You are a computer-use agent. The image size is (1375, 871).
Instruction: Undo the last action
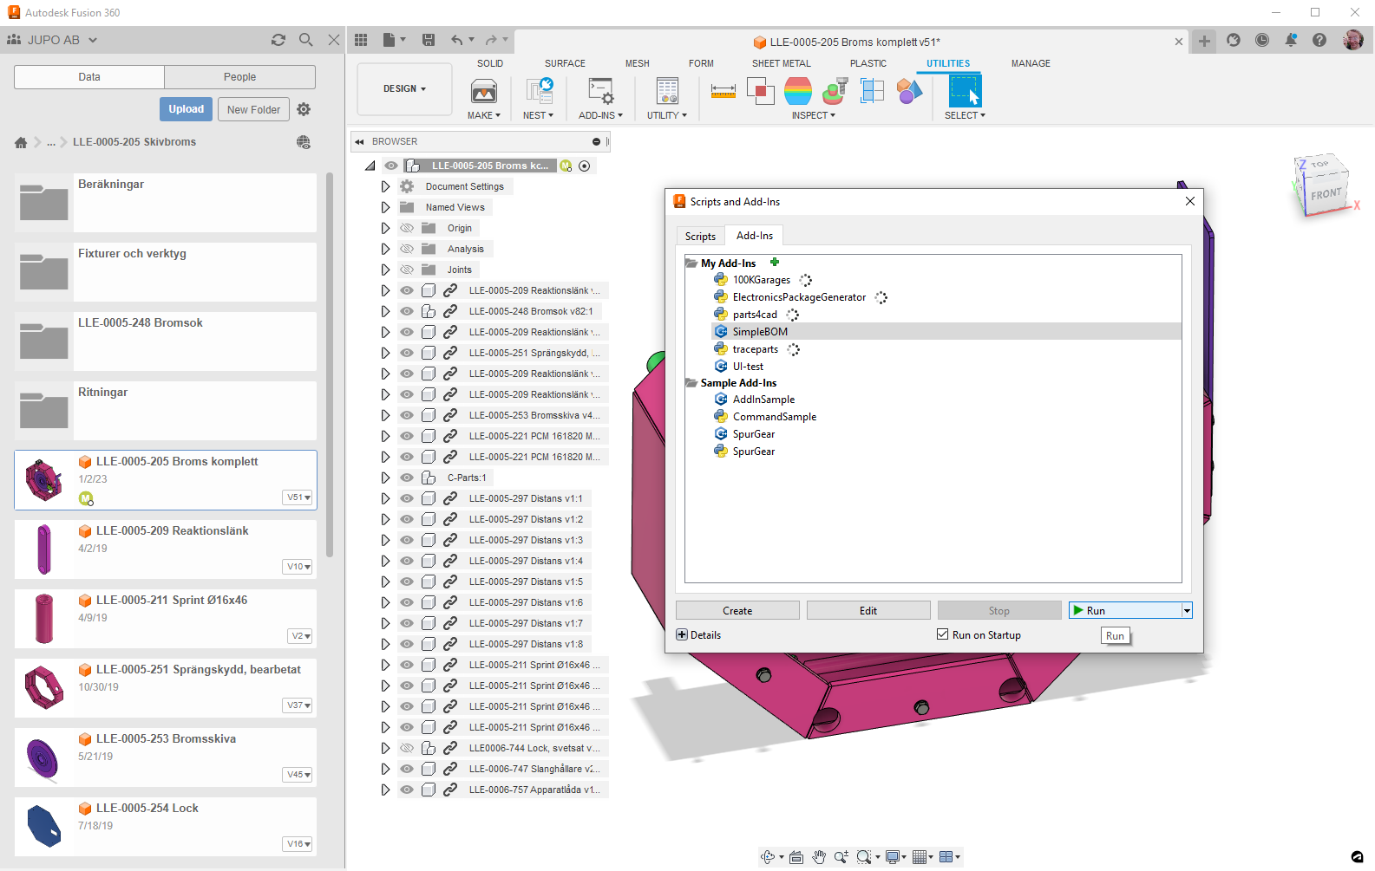tap(457, 40)
